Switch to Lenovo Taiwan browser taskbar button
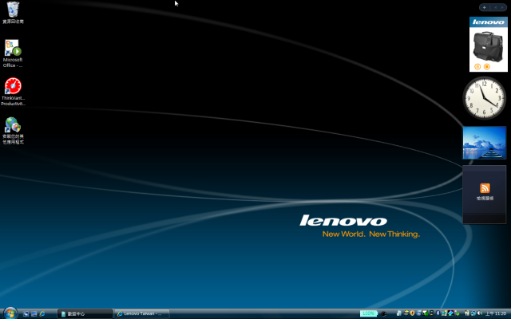This screenshot has height=319, width=511. [142, 313]
